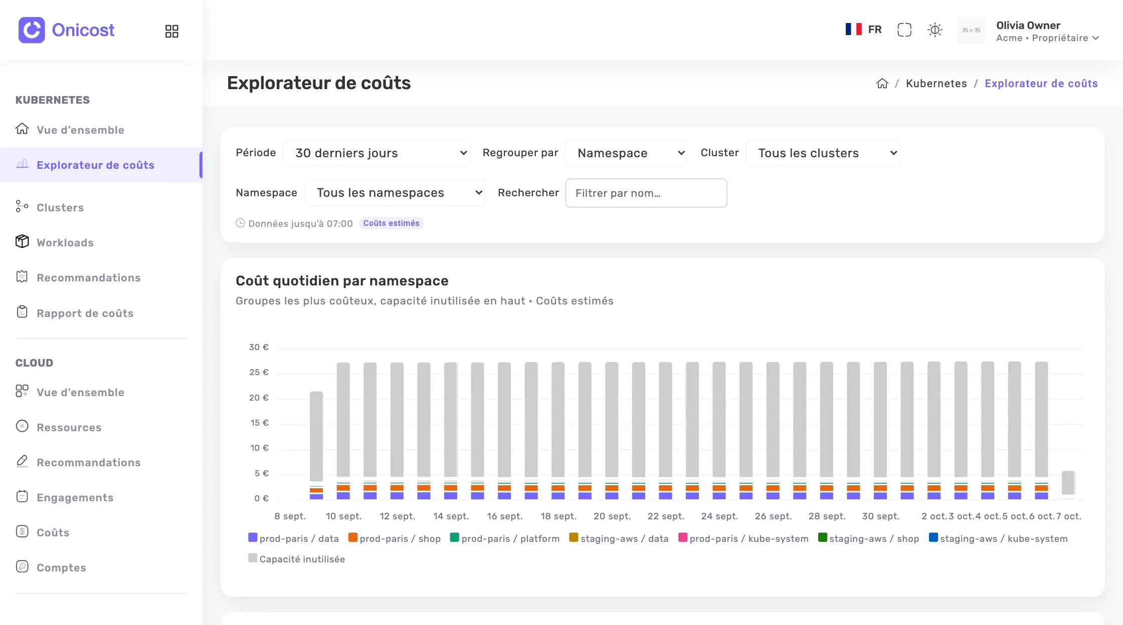This screenshot has width=1123, height=625.
Task: Click the Onicost logo icon
Action: tap(32, 30)
